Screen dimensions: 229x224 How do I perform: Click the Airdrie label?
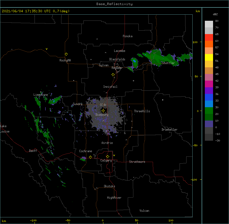107,143
